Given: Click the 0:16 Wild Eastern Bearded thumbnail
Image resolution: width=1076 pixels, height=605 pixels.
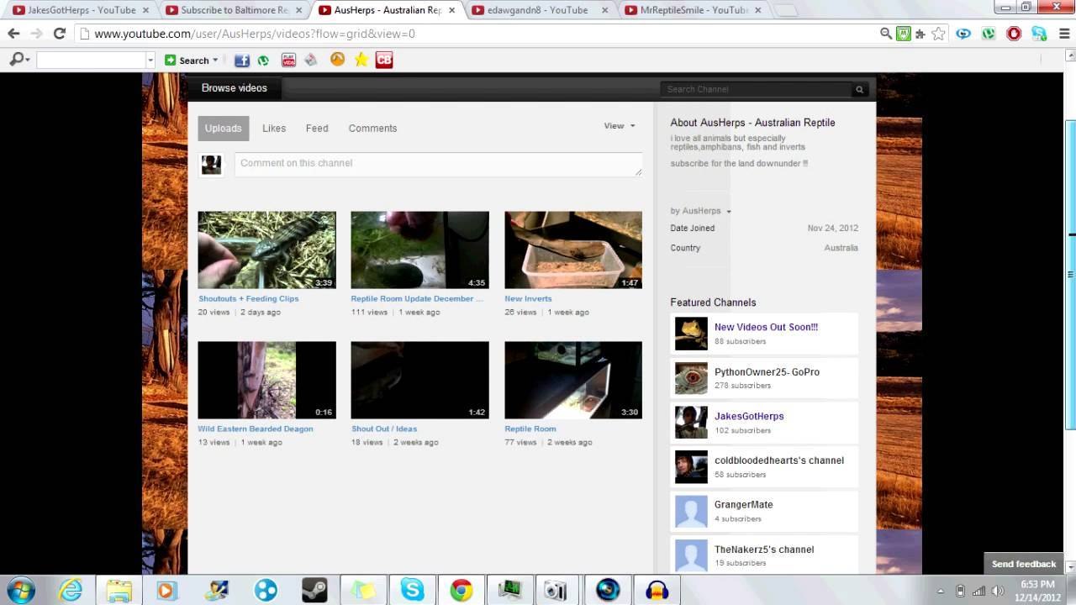Looking at the screenshot, I should pos(267,380).
